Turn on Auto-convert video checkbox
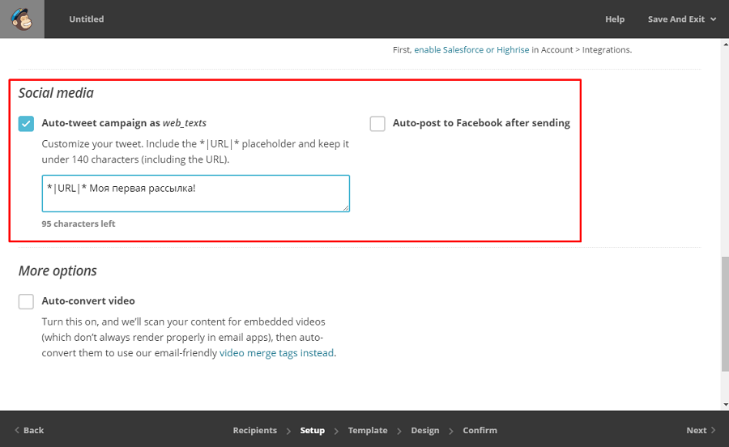This screenshot has height=447, width=729. coord(27,301)
